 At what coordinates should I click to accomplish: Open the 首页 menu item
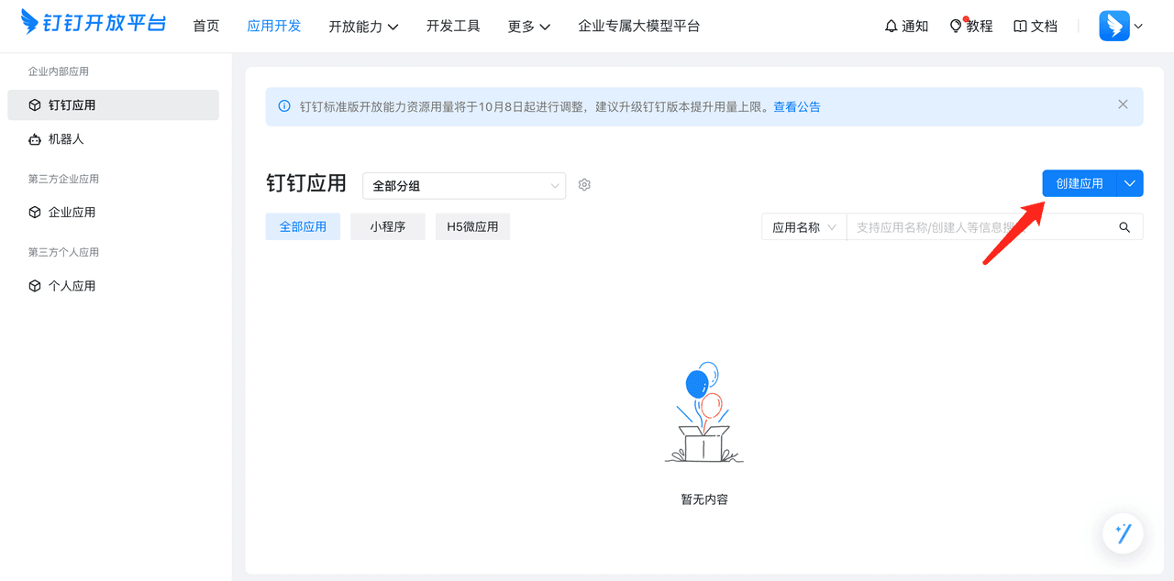point(206,27)
